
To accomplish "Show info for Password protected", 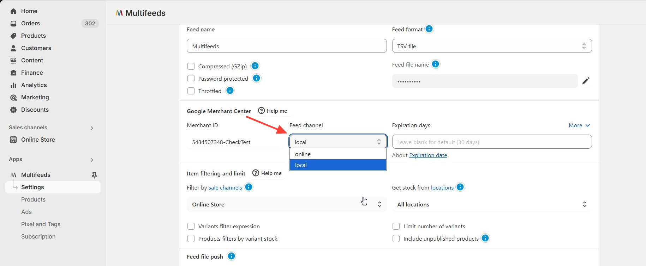I will [257, 78].
